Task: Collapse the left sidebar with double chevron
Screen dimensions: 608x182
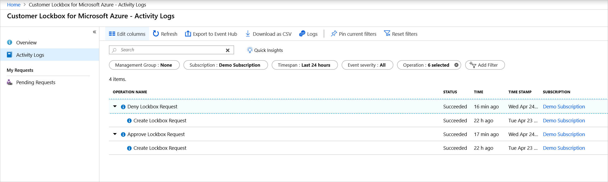Action: tap(94, 32)
